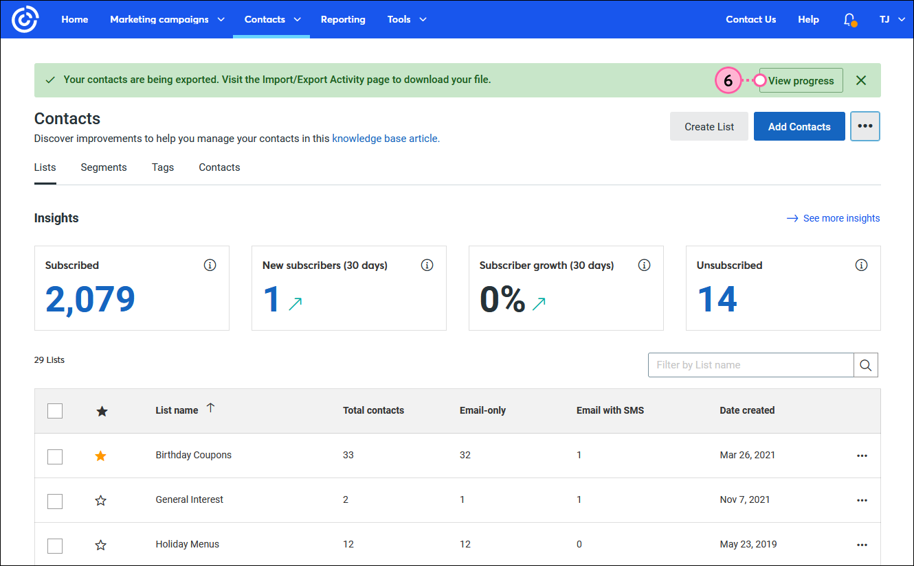Click the Create List button

[709, 126]
